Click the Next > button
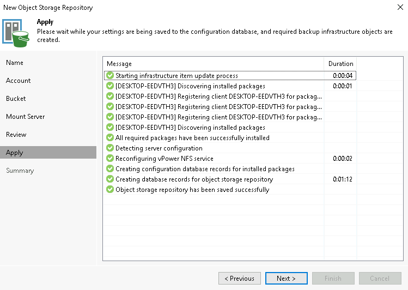This screenshot has width=408, height=290. 286,279
